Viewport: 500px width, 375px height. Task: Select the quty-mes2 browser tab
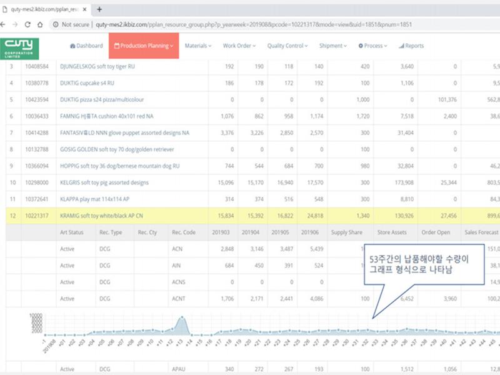tap(45, 9)
